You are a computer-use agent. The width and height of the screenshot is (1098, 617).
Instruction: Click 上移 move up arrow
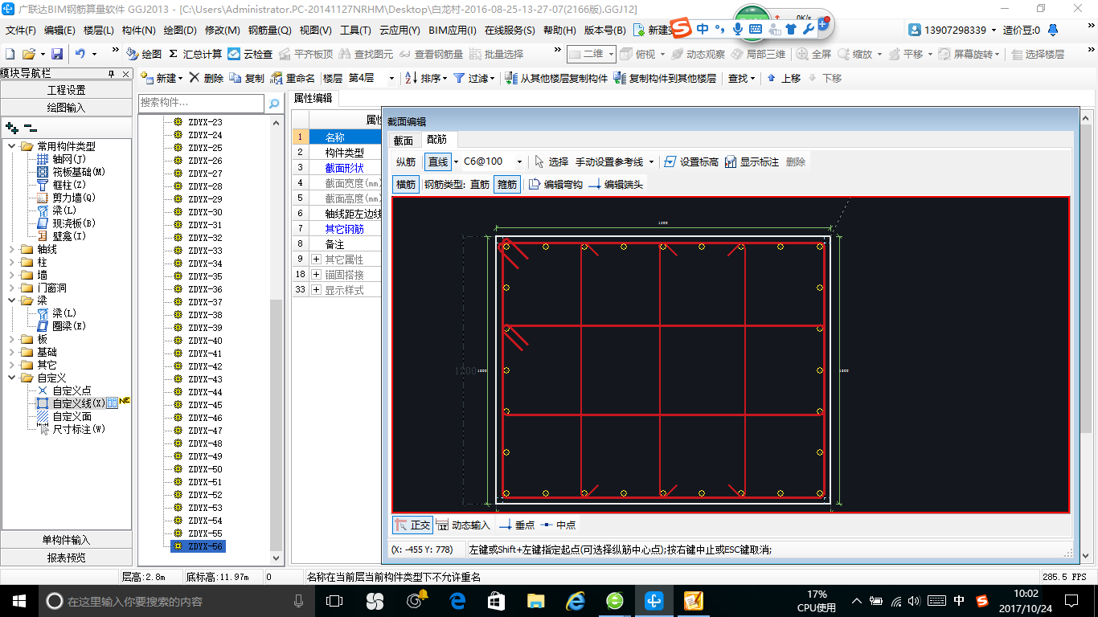pos(784,78)
